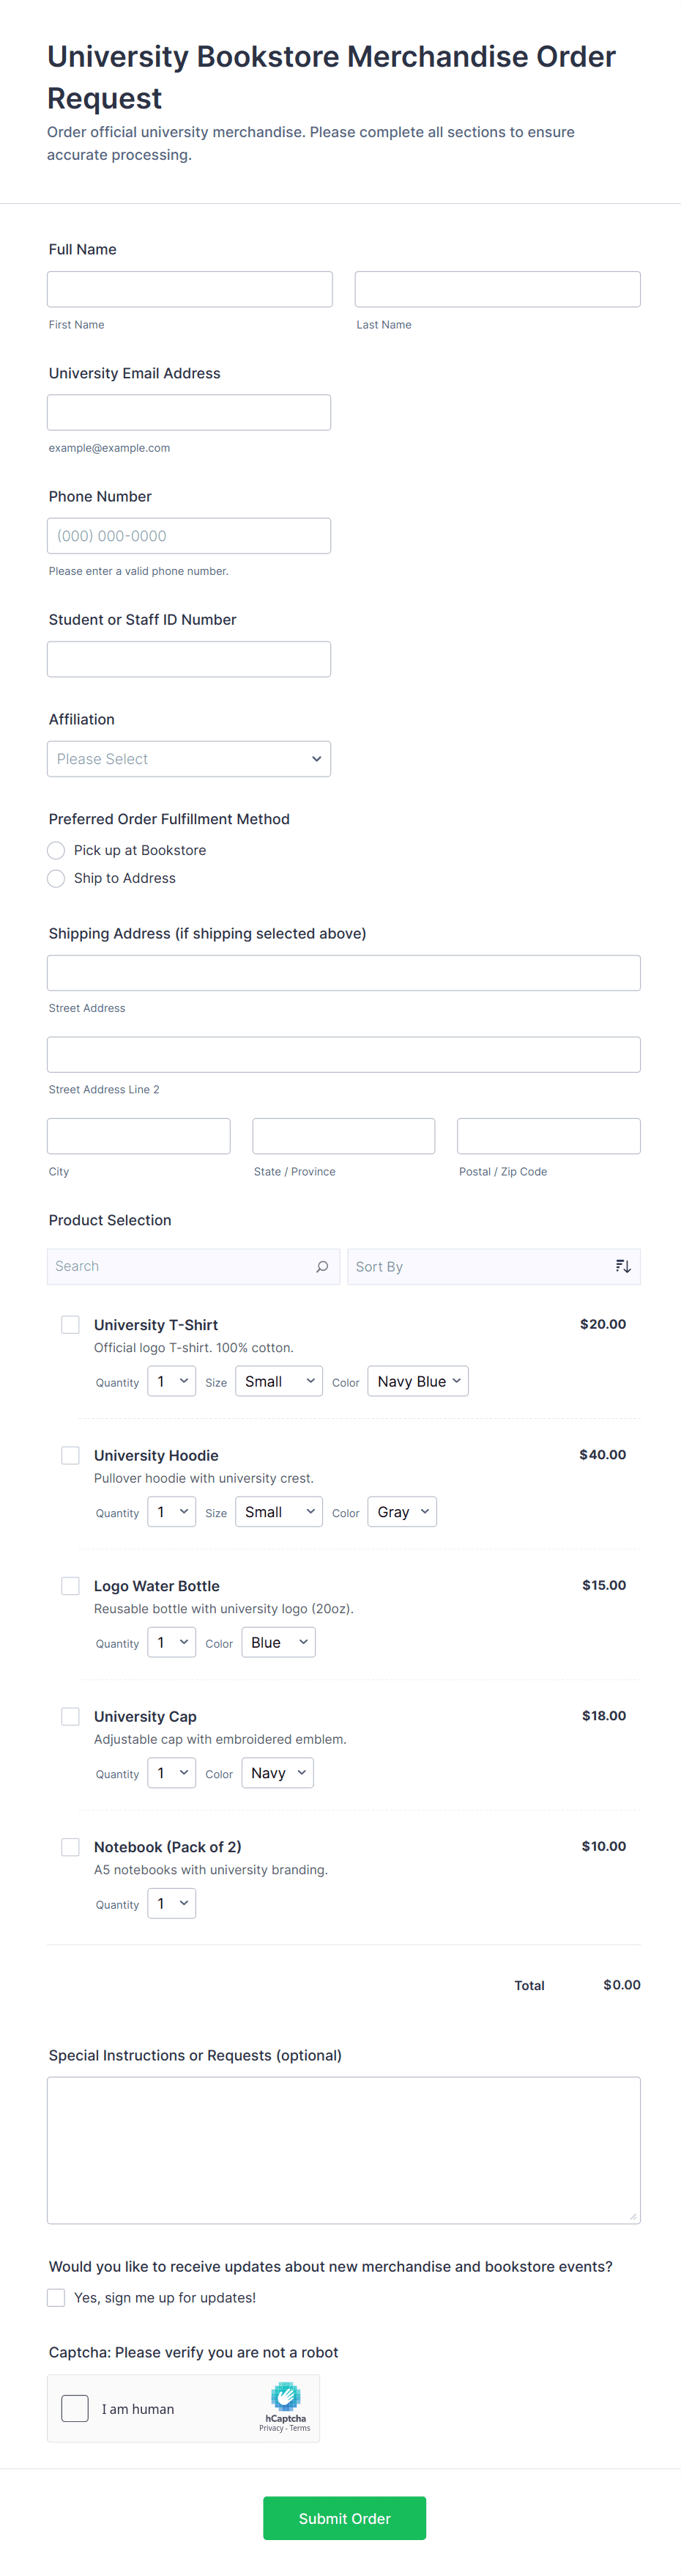Open the Affiliation 'Please Select' dropdown
This screenshot has width=681, height=2576.
[x=189, y=759]
